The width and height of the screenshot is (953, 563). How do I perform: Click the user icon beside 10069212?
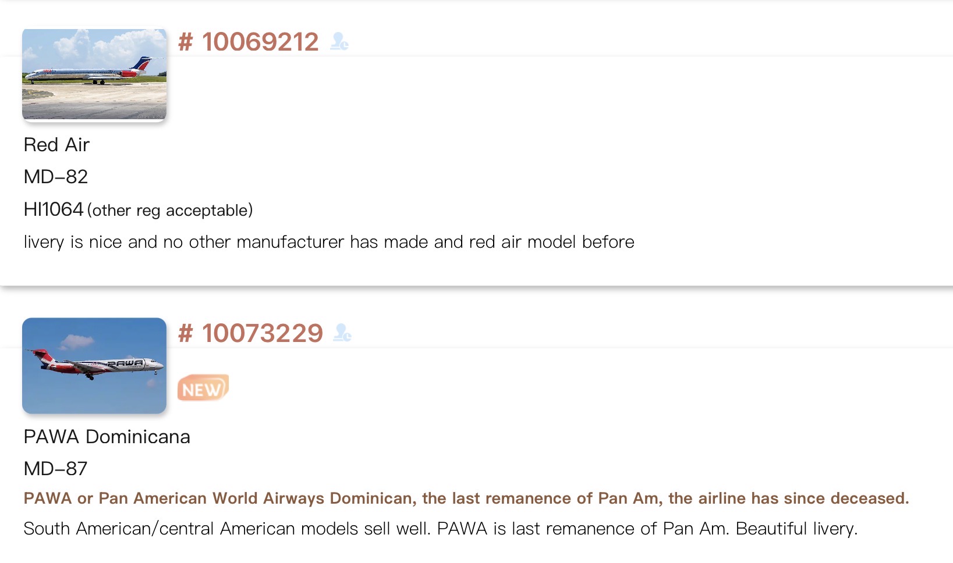coord(339,42)
